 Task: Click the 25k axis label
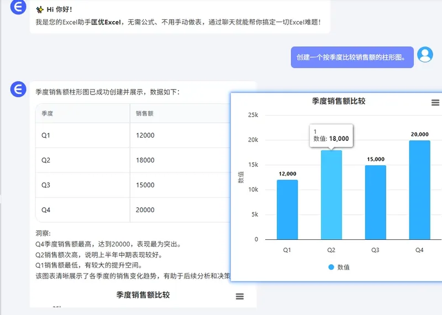tap(253, 115)
